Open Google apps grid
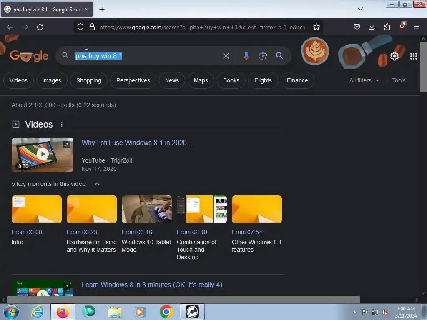This screenshot has width=427, height=320. 414,56
